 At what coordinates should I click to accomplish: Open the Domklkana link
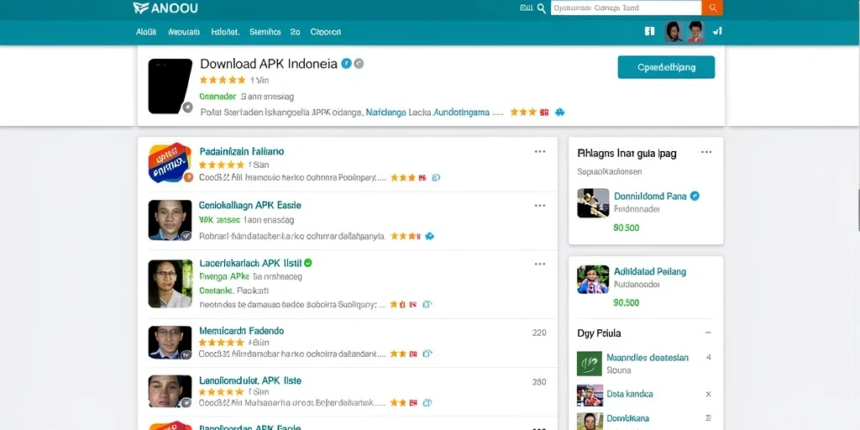click(x=628, y=418)
